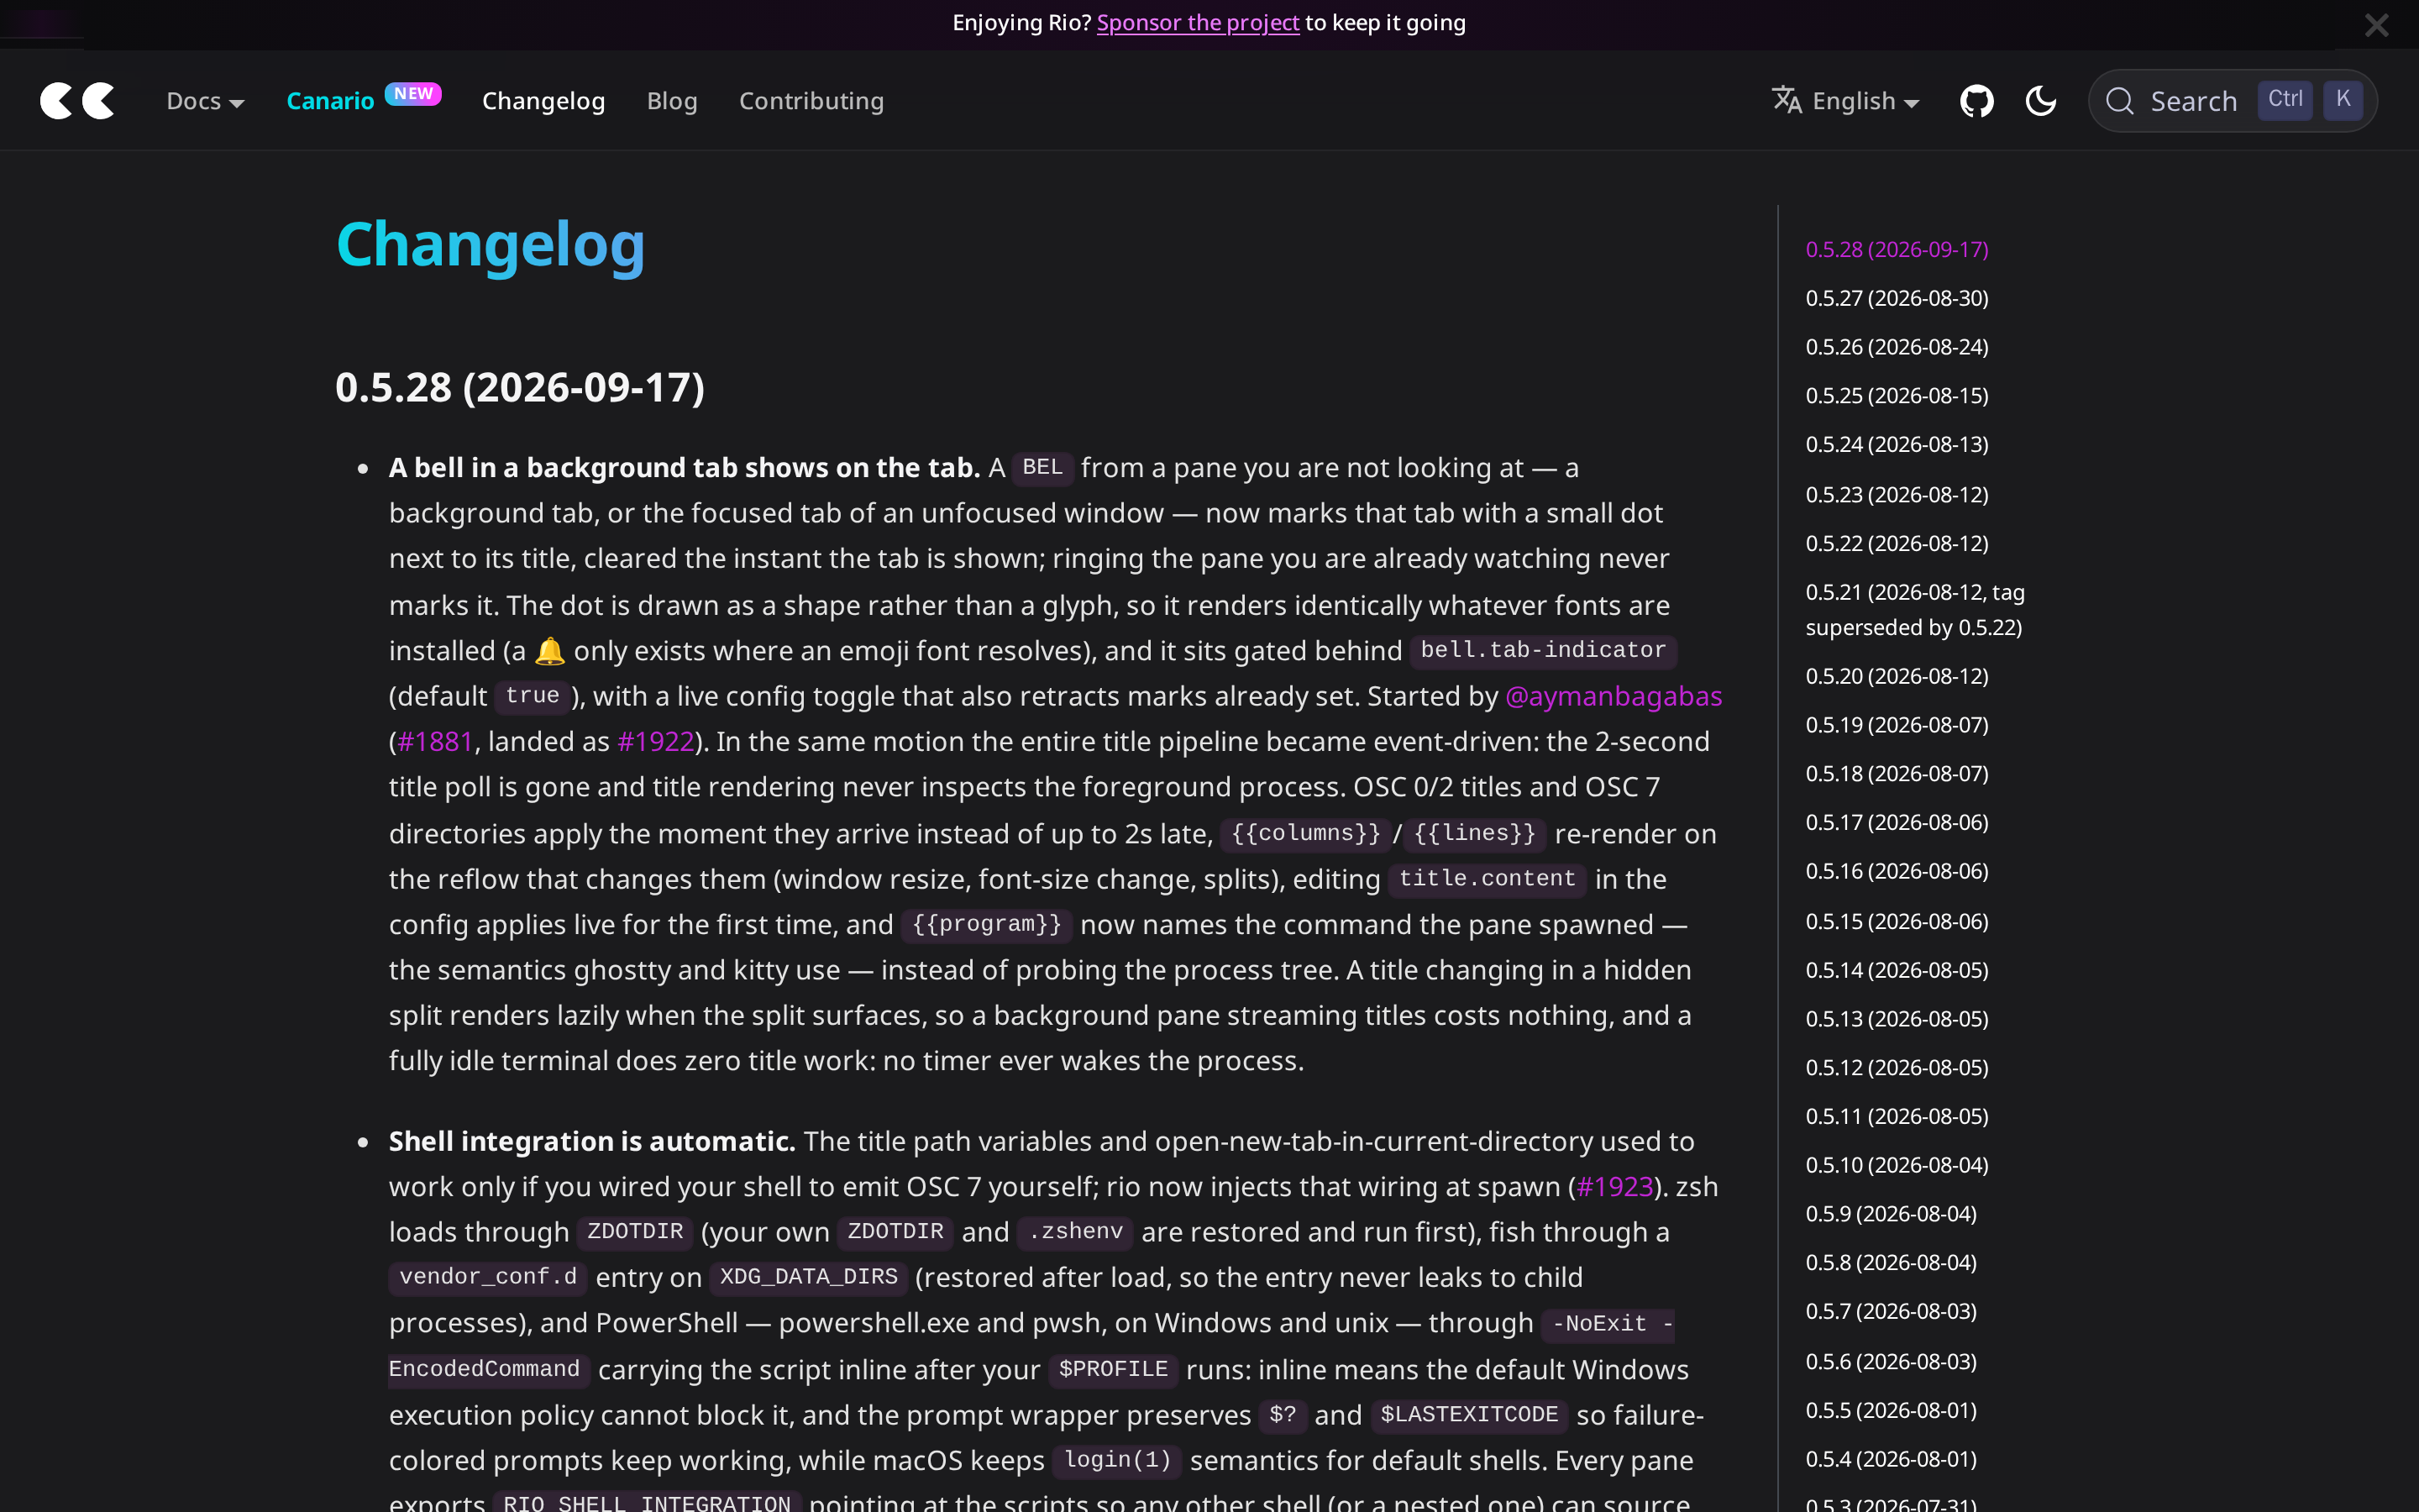Viewport: 2419px width, 1512px height.
Task: Jump to 0.5.8 (2026-08-04) entry
Action: coord(1890,1263)
